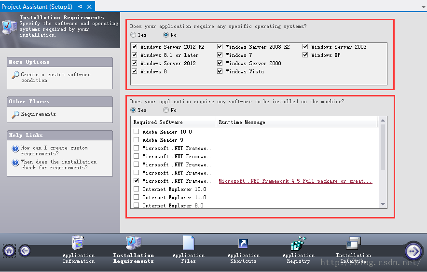Click the Application Information label in bottom bar
Image resolution: width=427 pixels, height=272 pixels.
(x=79, y=258)
